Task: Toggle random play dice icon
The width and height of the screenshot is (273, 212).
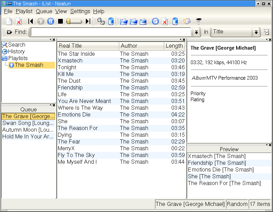Action: (101, 21)
